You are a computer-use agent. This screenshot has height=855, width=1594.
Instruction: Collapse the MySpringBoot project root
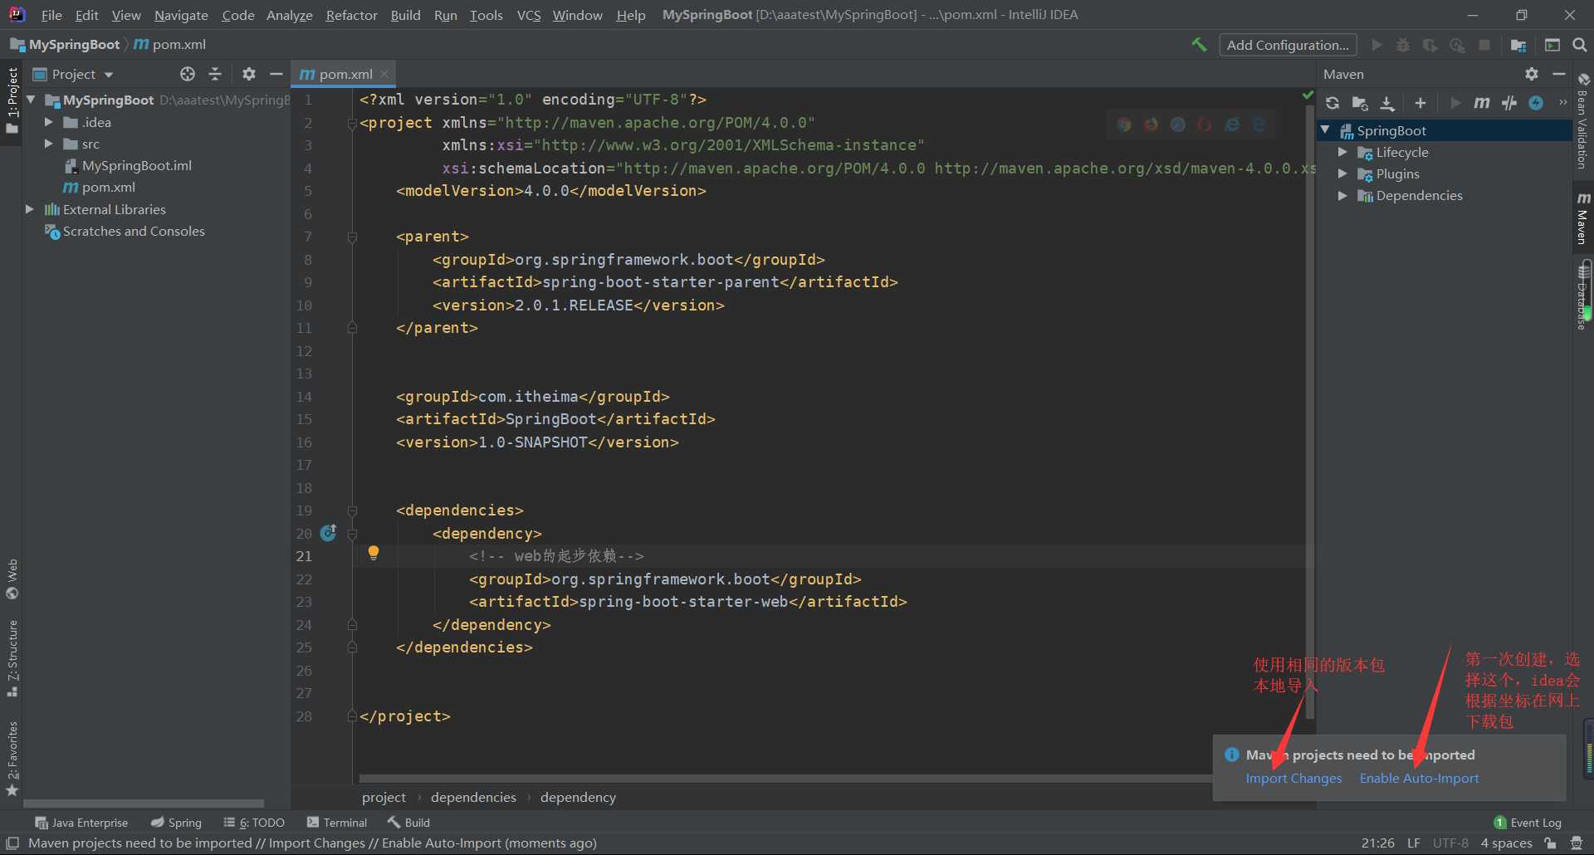coord(31,100)
